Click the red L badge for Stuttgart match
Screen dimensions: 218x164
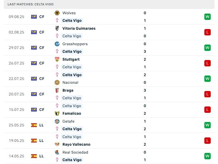click(208, 63)
